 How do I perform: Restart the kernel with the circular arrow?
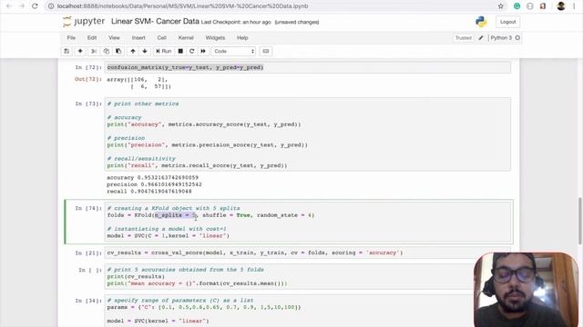click(192, 51)
